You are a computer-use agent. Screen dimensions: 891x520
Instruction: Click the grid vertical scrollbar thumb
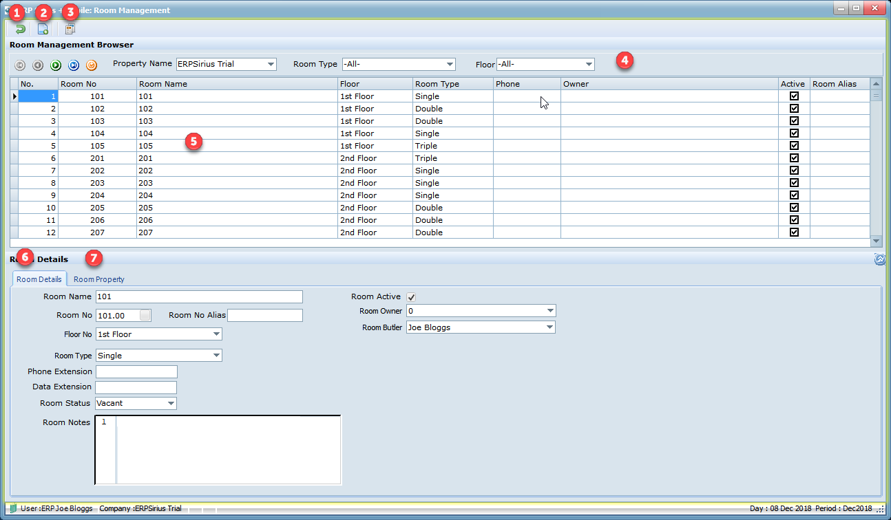coord(877,96)
